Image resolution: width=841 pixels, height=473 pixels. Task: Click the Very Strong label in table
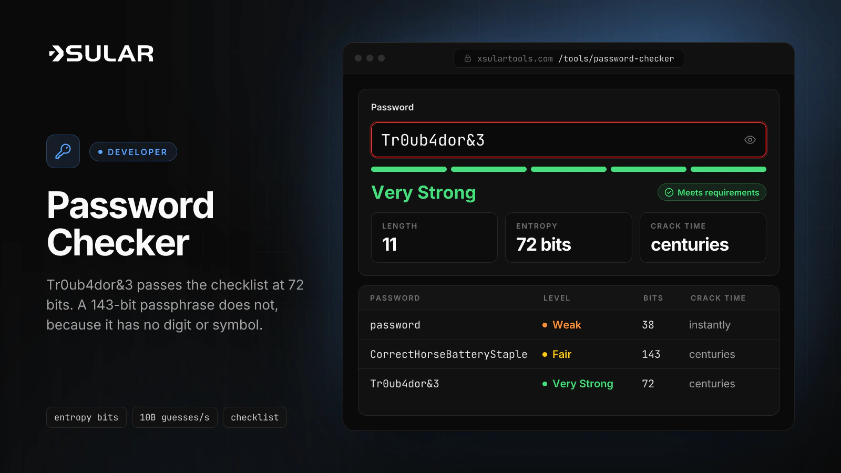pyautogui.click(x=583, y=384)
